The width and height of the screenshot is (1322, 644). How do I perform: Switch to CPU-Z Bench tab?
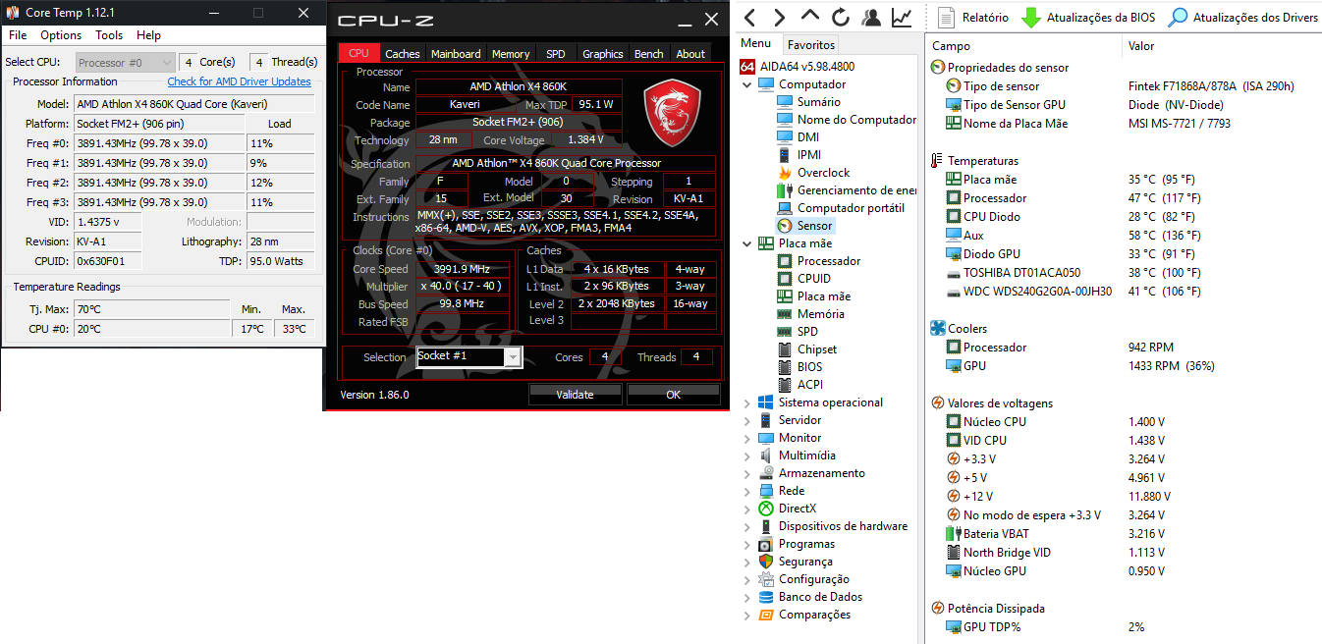coord(648,54)
